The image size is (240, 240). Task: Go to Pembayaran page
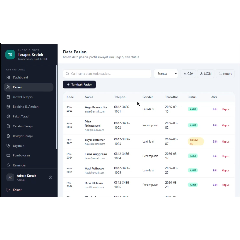[28, 155]
